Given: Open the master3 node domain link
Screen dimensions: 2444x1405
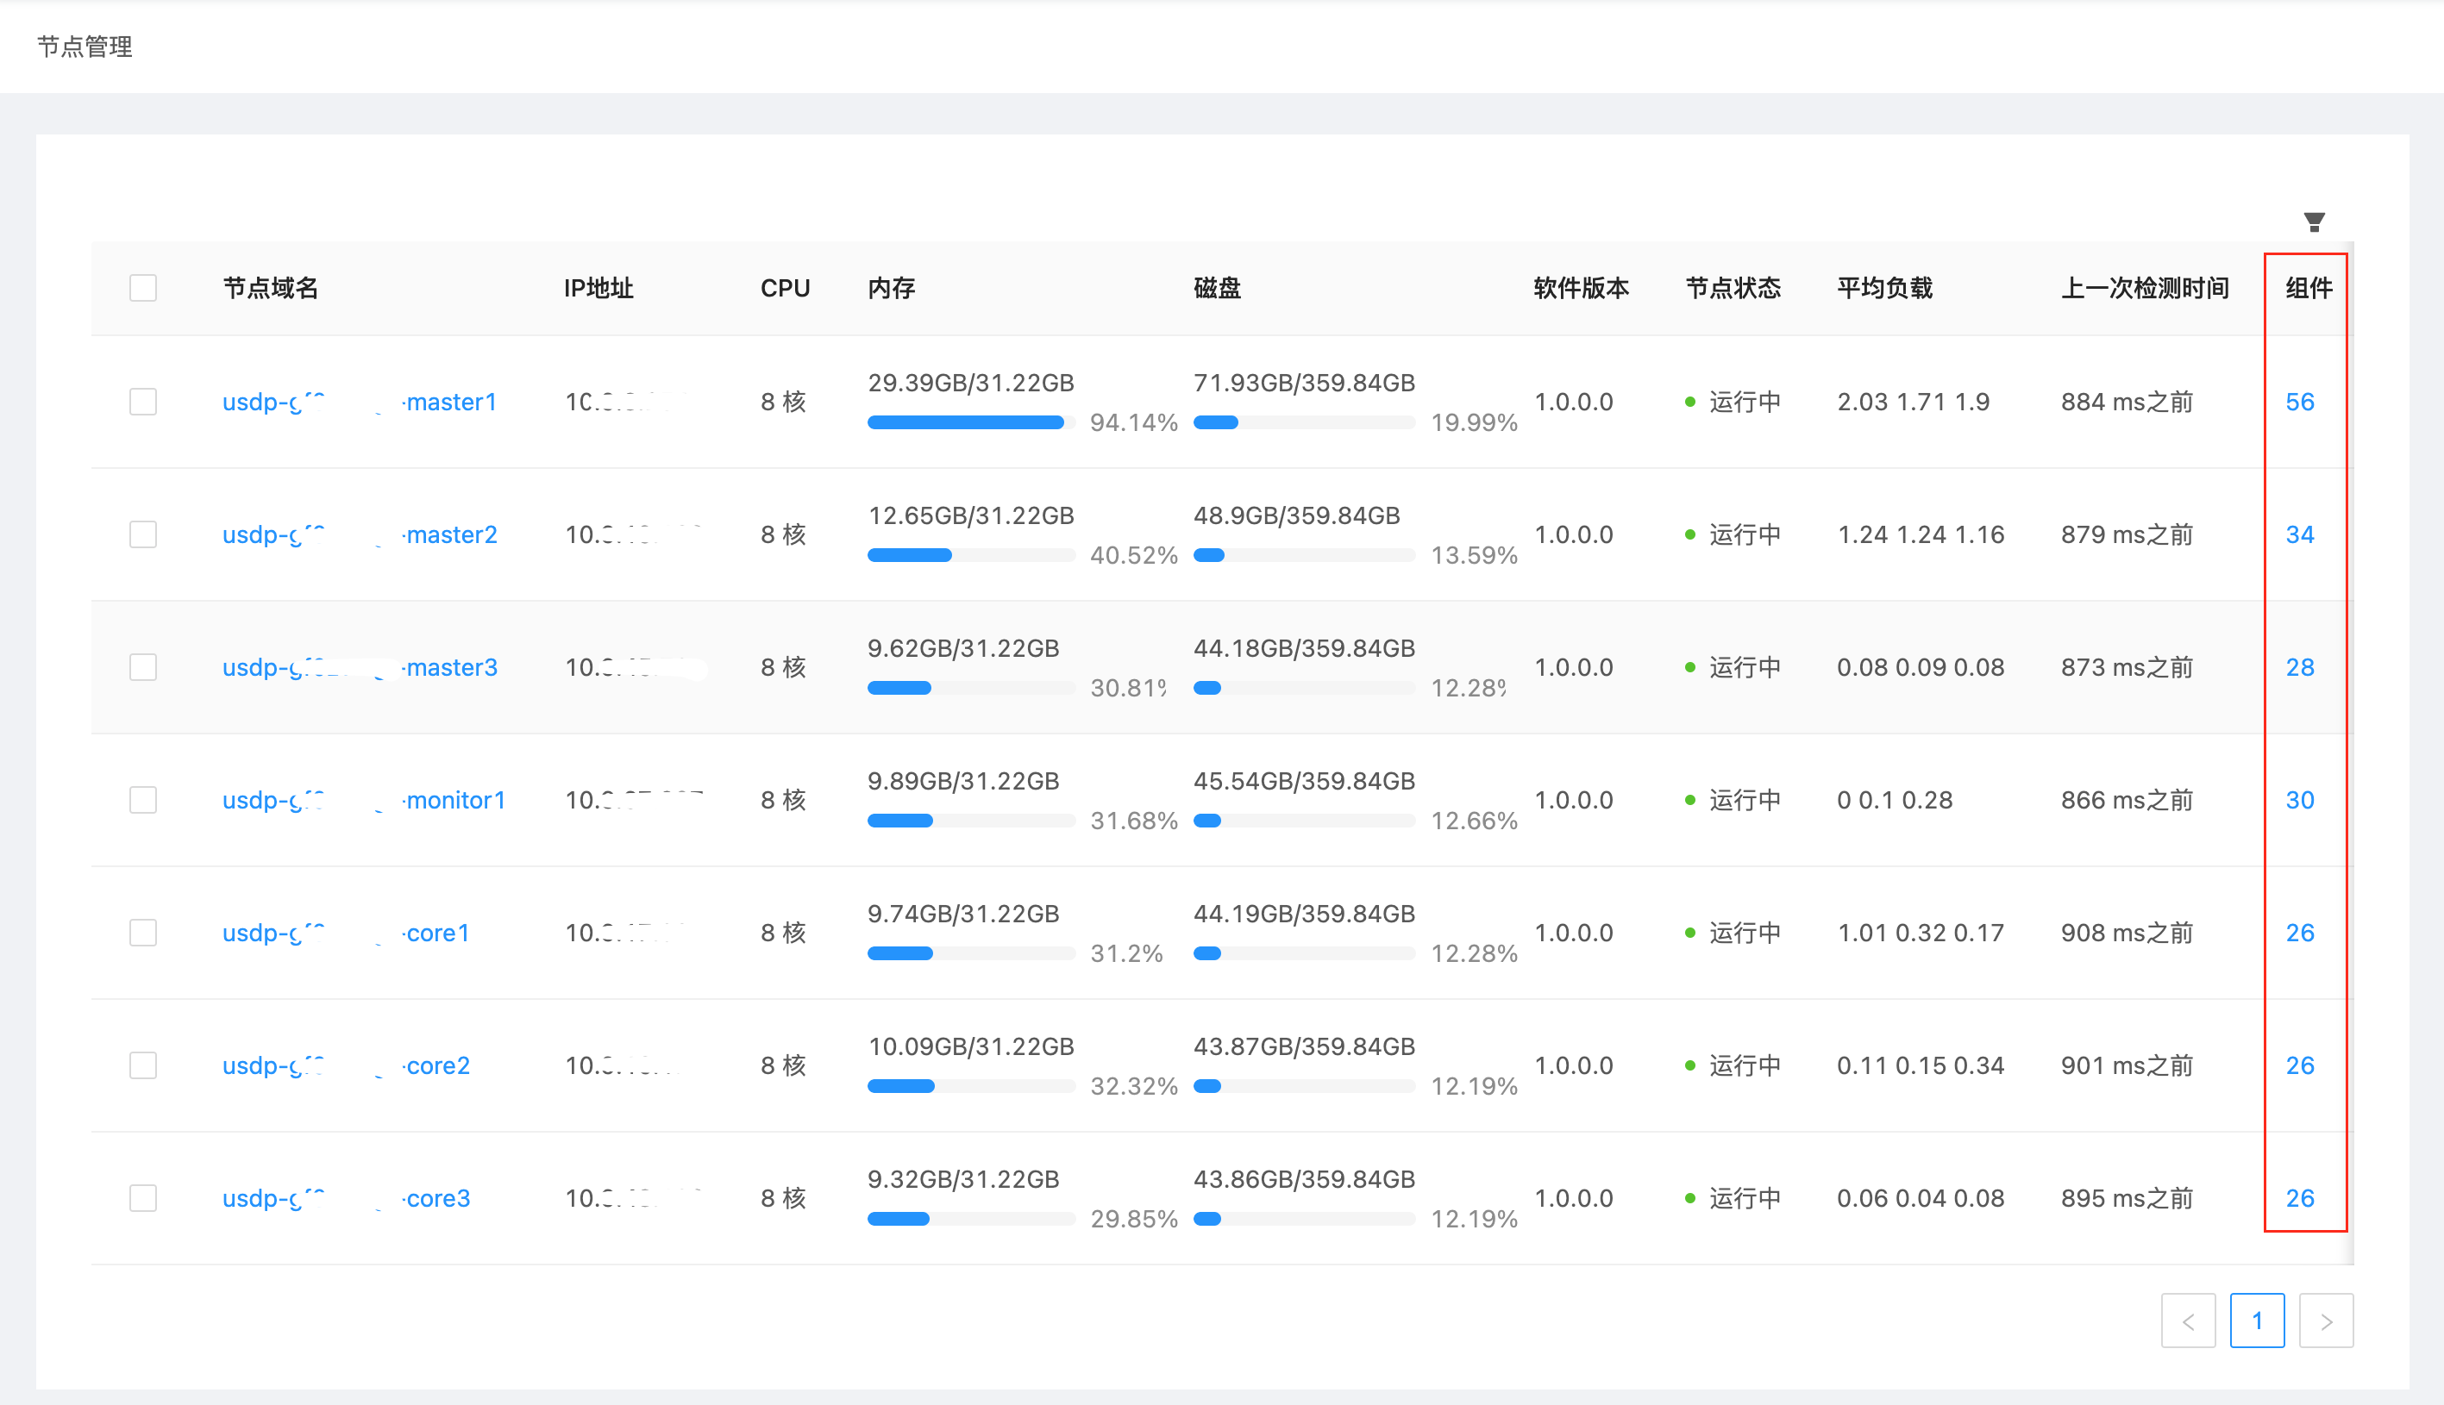Looking at the screenshot, I should (360, 667).
